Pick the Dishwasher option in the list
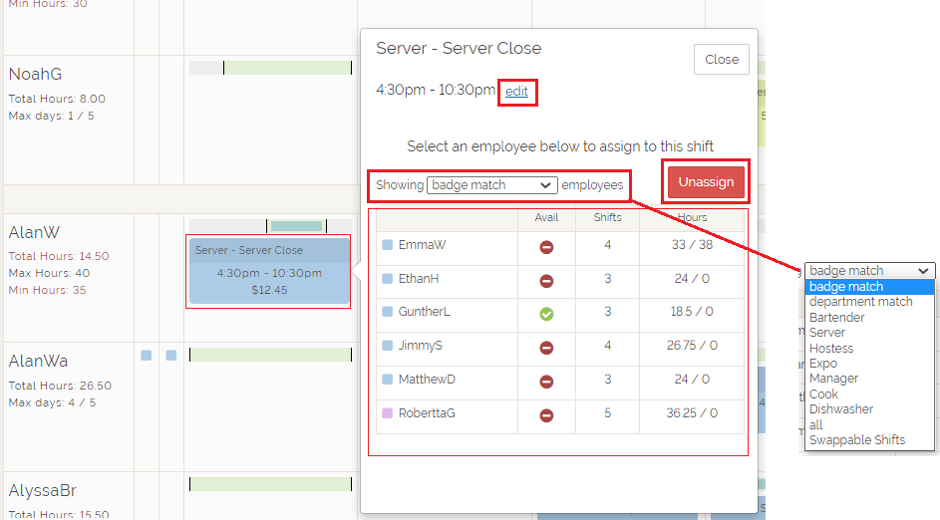This screenshot has height=520, width=940. 840,409
